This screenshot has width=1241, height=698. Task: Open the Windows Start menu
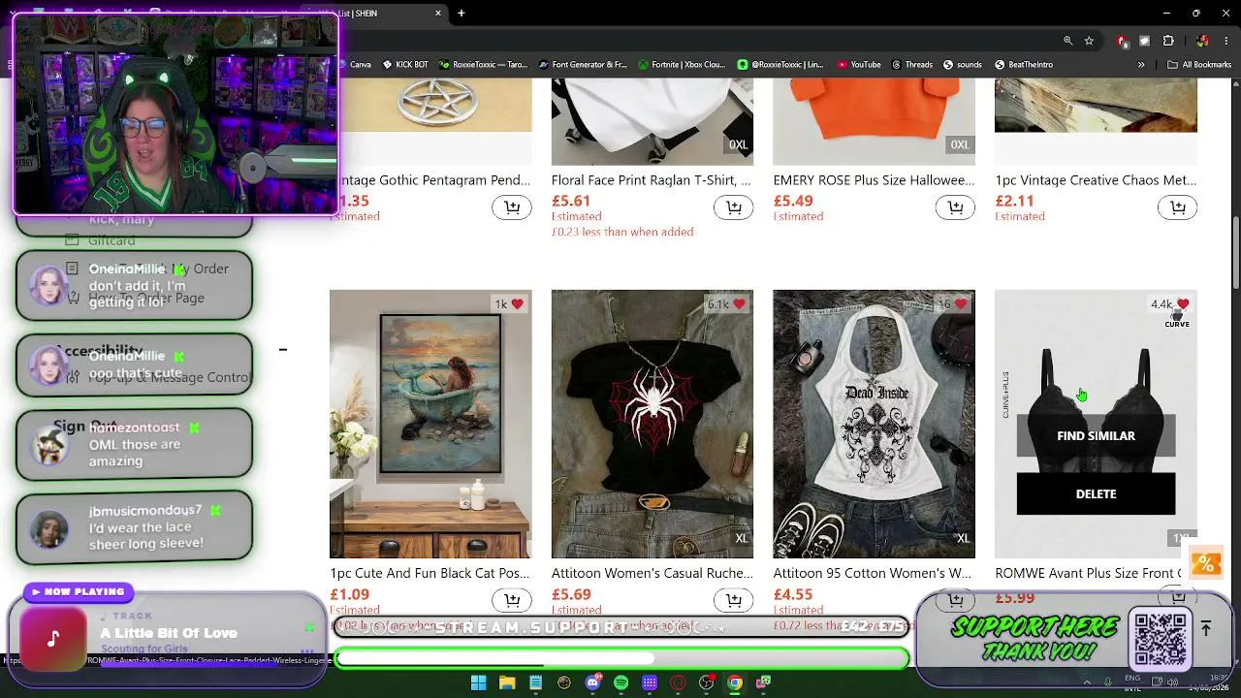tap(479, 682)
